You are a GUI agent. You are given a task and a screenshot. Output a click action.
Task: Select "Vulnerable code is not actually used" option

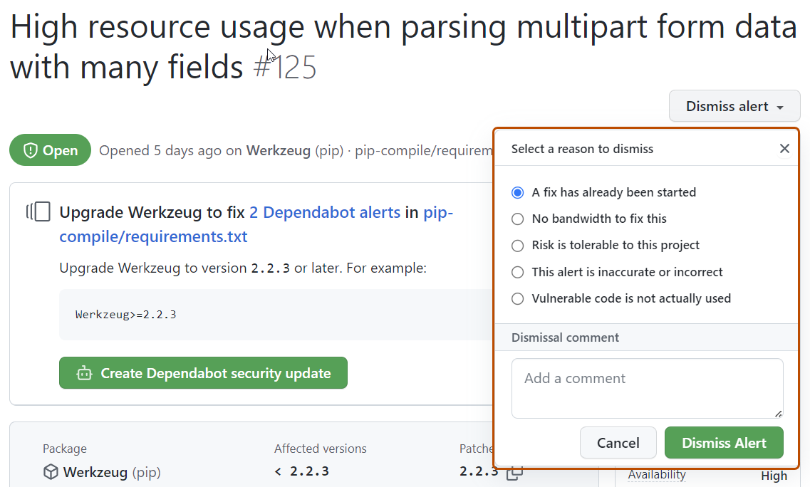[x=517, y=298]
